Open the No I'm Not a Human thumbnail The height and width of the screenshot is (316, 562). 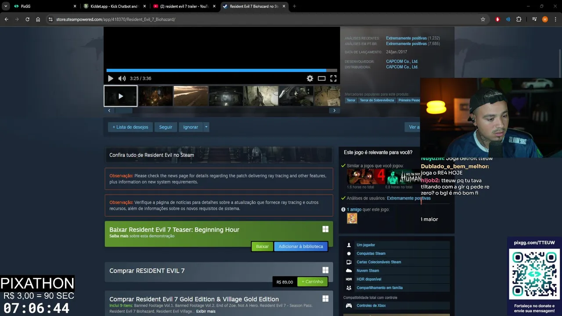[404, 177]
